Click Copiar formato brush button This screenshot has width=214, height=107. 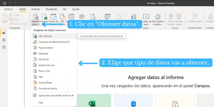(19, 24)
